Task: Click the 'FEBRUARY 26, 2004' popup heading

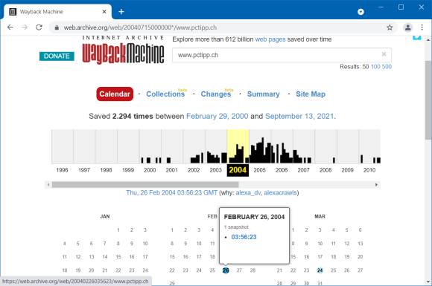Action: pos(254,217)
